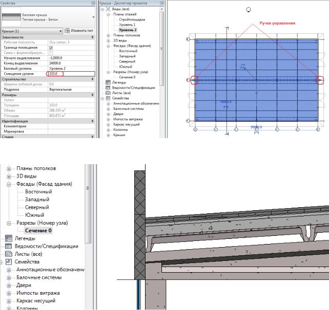Click the Подрезка value Вертикальная
This screenshot has height=310, width=329.
pyautogui.click(x=71, y=90)
